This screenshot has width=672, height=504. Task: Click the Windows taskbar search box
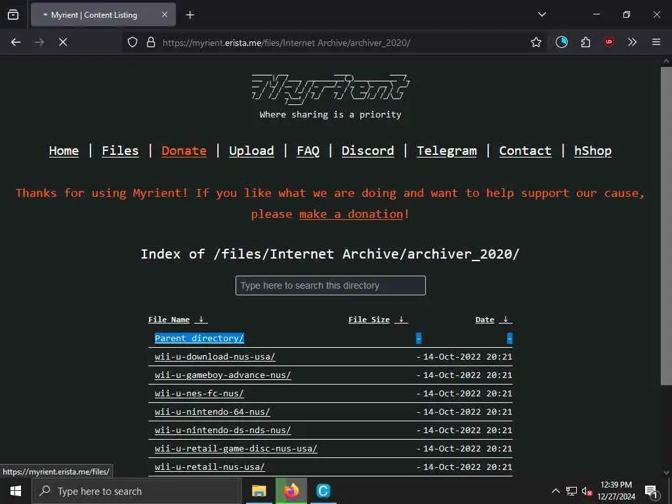tap(136, 491)
